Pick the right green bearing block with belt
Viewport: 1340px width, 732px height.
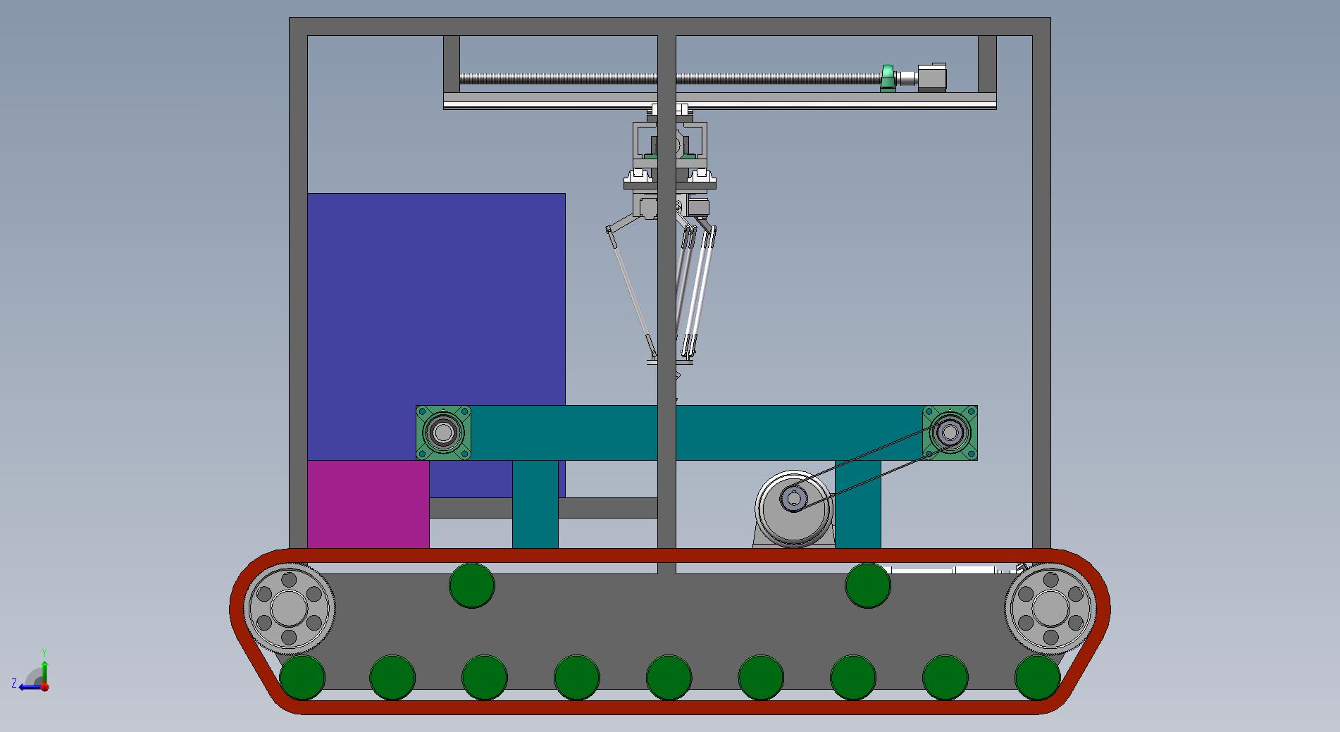click(950, 433)
